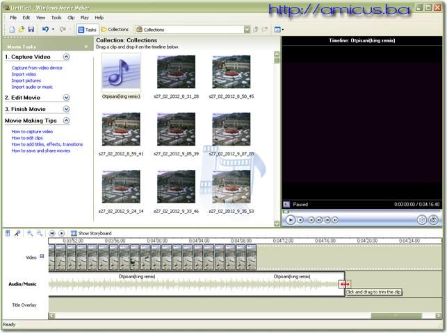Open the Collections combo box dropdown
This screenshot has width=447, height=333.
click(247, 30)
